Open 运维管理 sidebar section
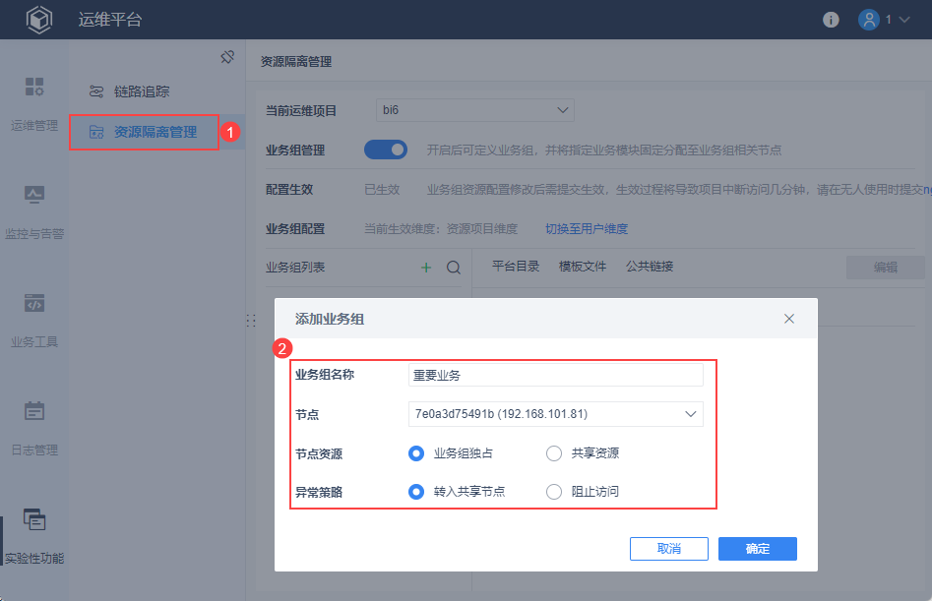Screen dimensions: 932x601 [x=34, y=104]
